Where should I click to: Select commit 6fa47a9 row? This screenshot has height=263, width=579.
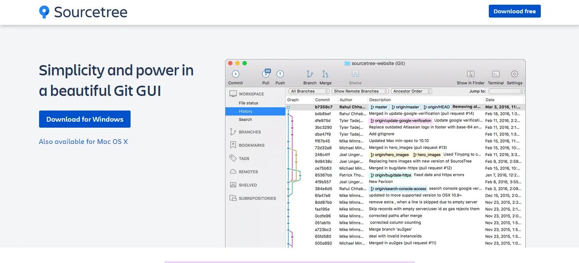[x=405, y=195]
